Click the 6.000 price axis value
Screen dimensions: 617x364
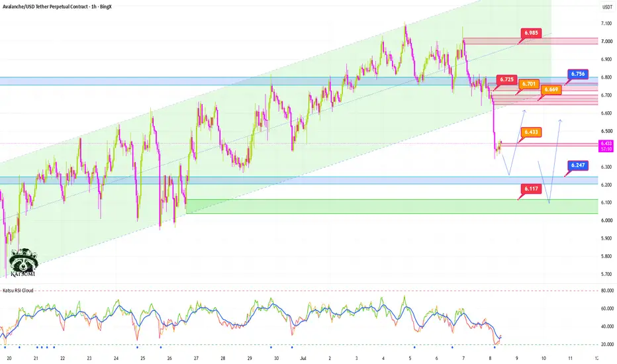pyautogui.click(x=606, y=220)
